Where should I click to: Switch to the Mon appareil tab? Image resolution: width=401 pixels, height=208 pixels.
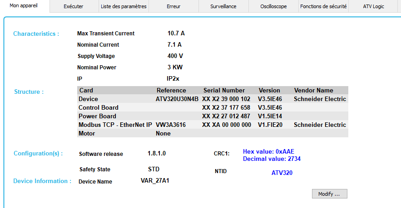(x=23, y=6)
